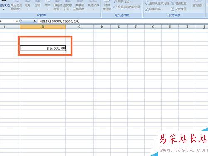The height and width of the screenshot is (156, 208).
Task: Click Evaluate Formula (公式求值)
Action: 179,9
